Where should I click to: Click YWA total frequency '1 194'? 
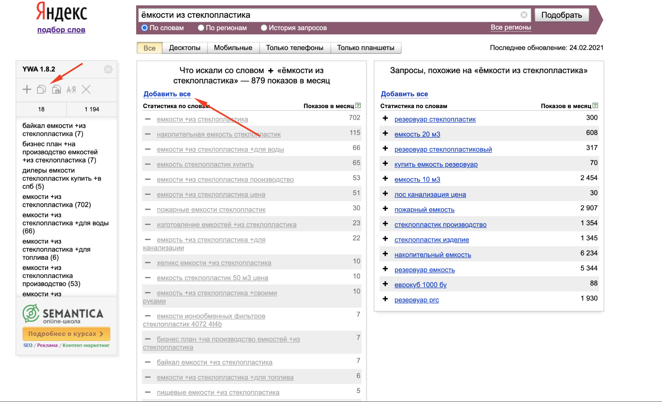[x=92, y=109]
